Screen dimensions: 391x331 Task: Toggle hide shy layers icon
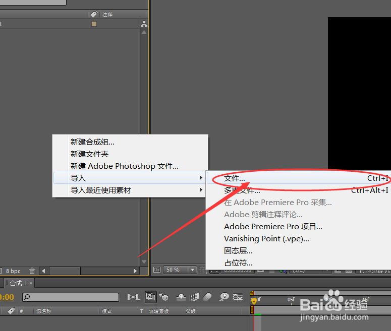pos(181,297)
